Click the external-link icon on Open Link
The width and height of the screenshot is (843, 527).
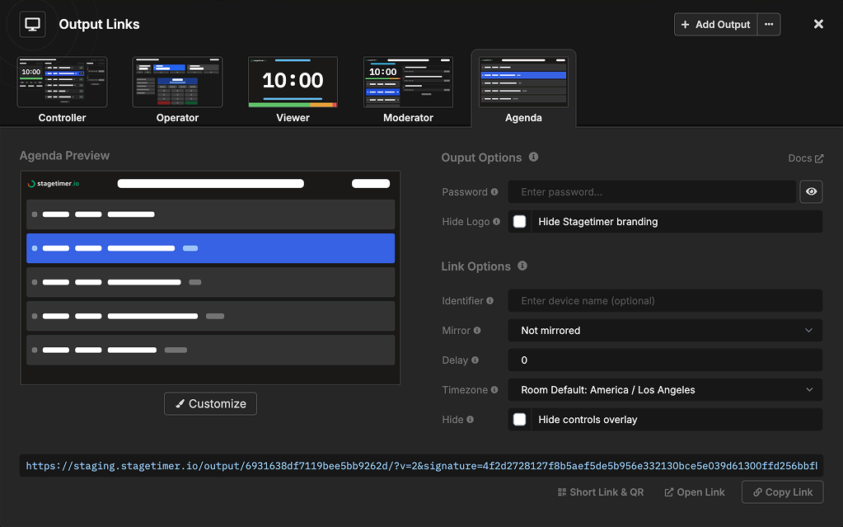point(669,492)
